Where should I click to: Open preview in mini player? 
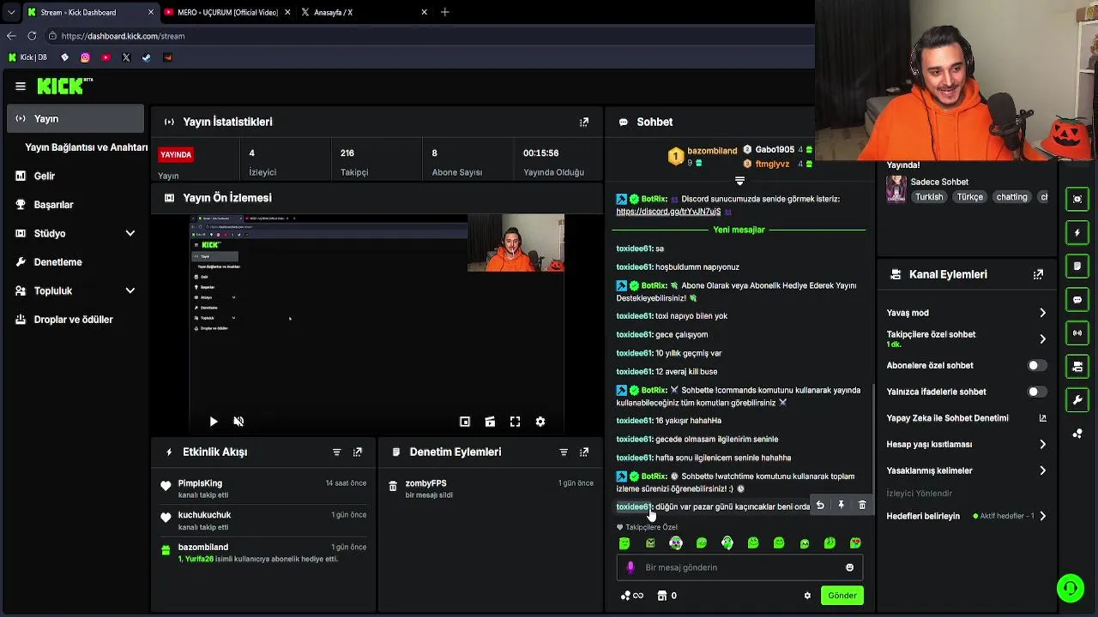[465, 422]
